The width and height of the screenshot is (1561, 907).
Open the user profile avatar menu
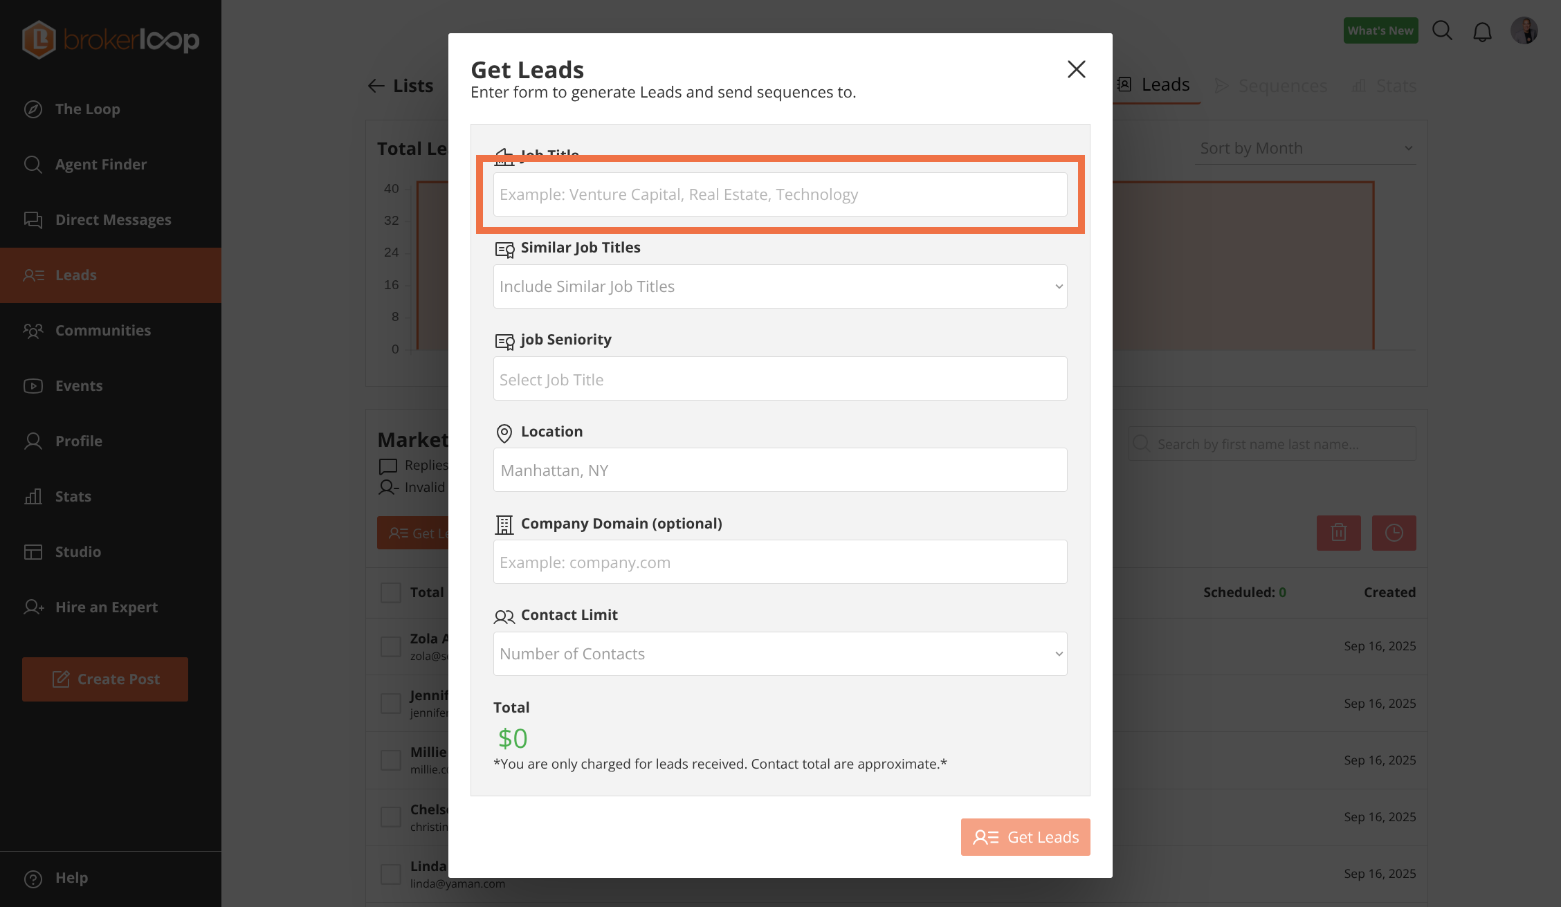coord(1524,30)
